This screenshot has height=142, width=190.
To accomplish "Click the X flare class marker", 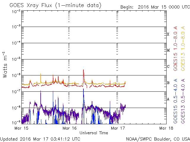I will click(x=168, y=34).
